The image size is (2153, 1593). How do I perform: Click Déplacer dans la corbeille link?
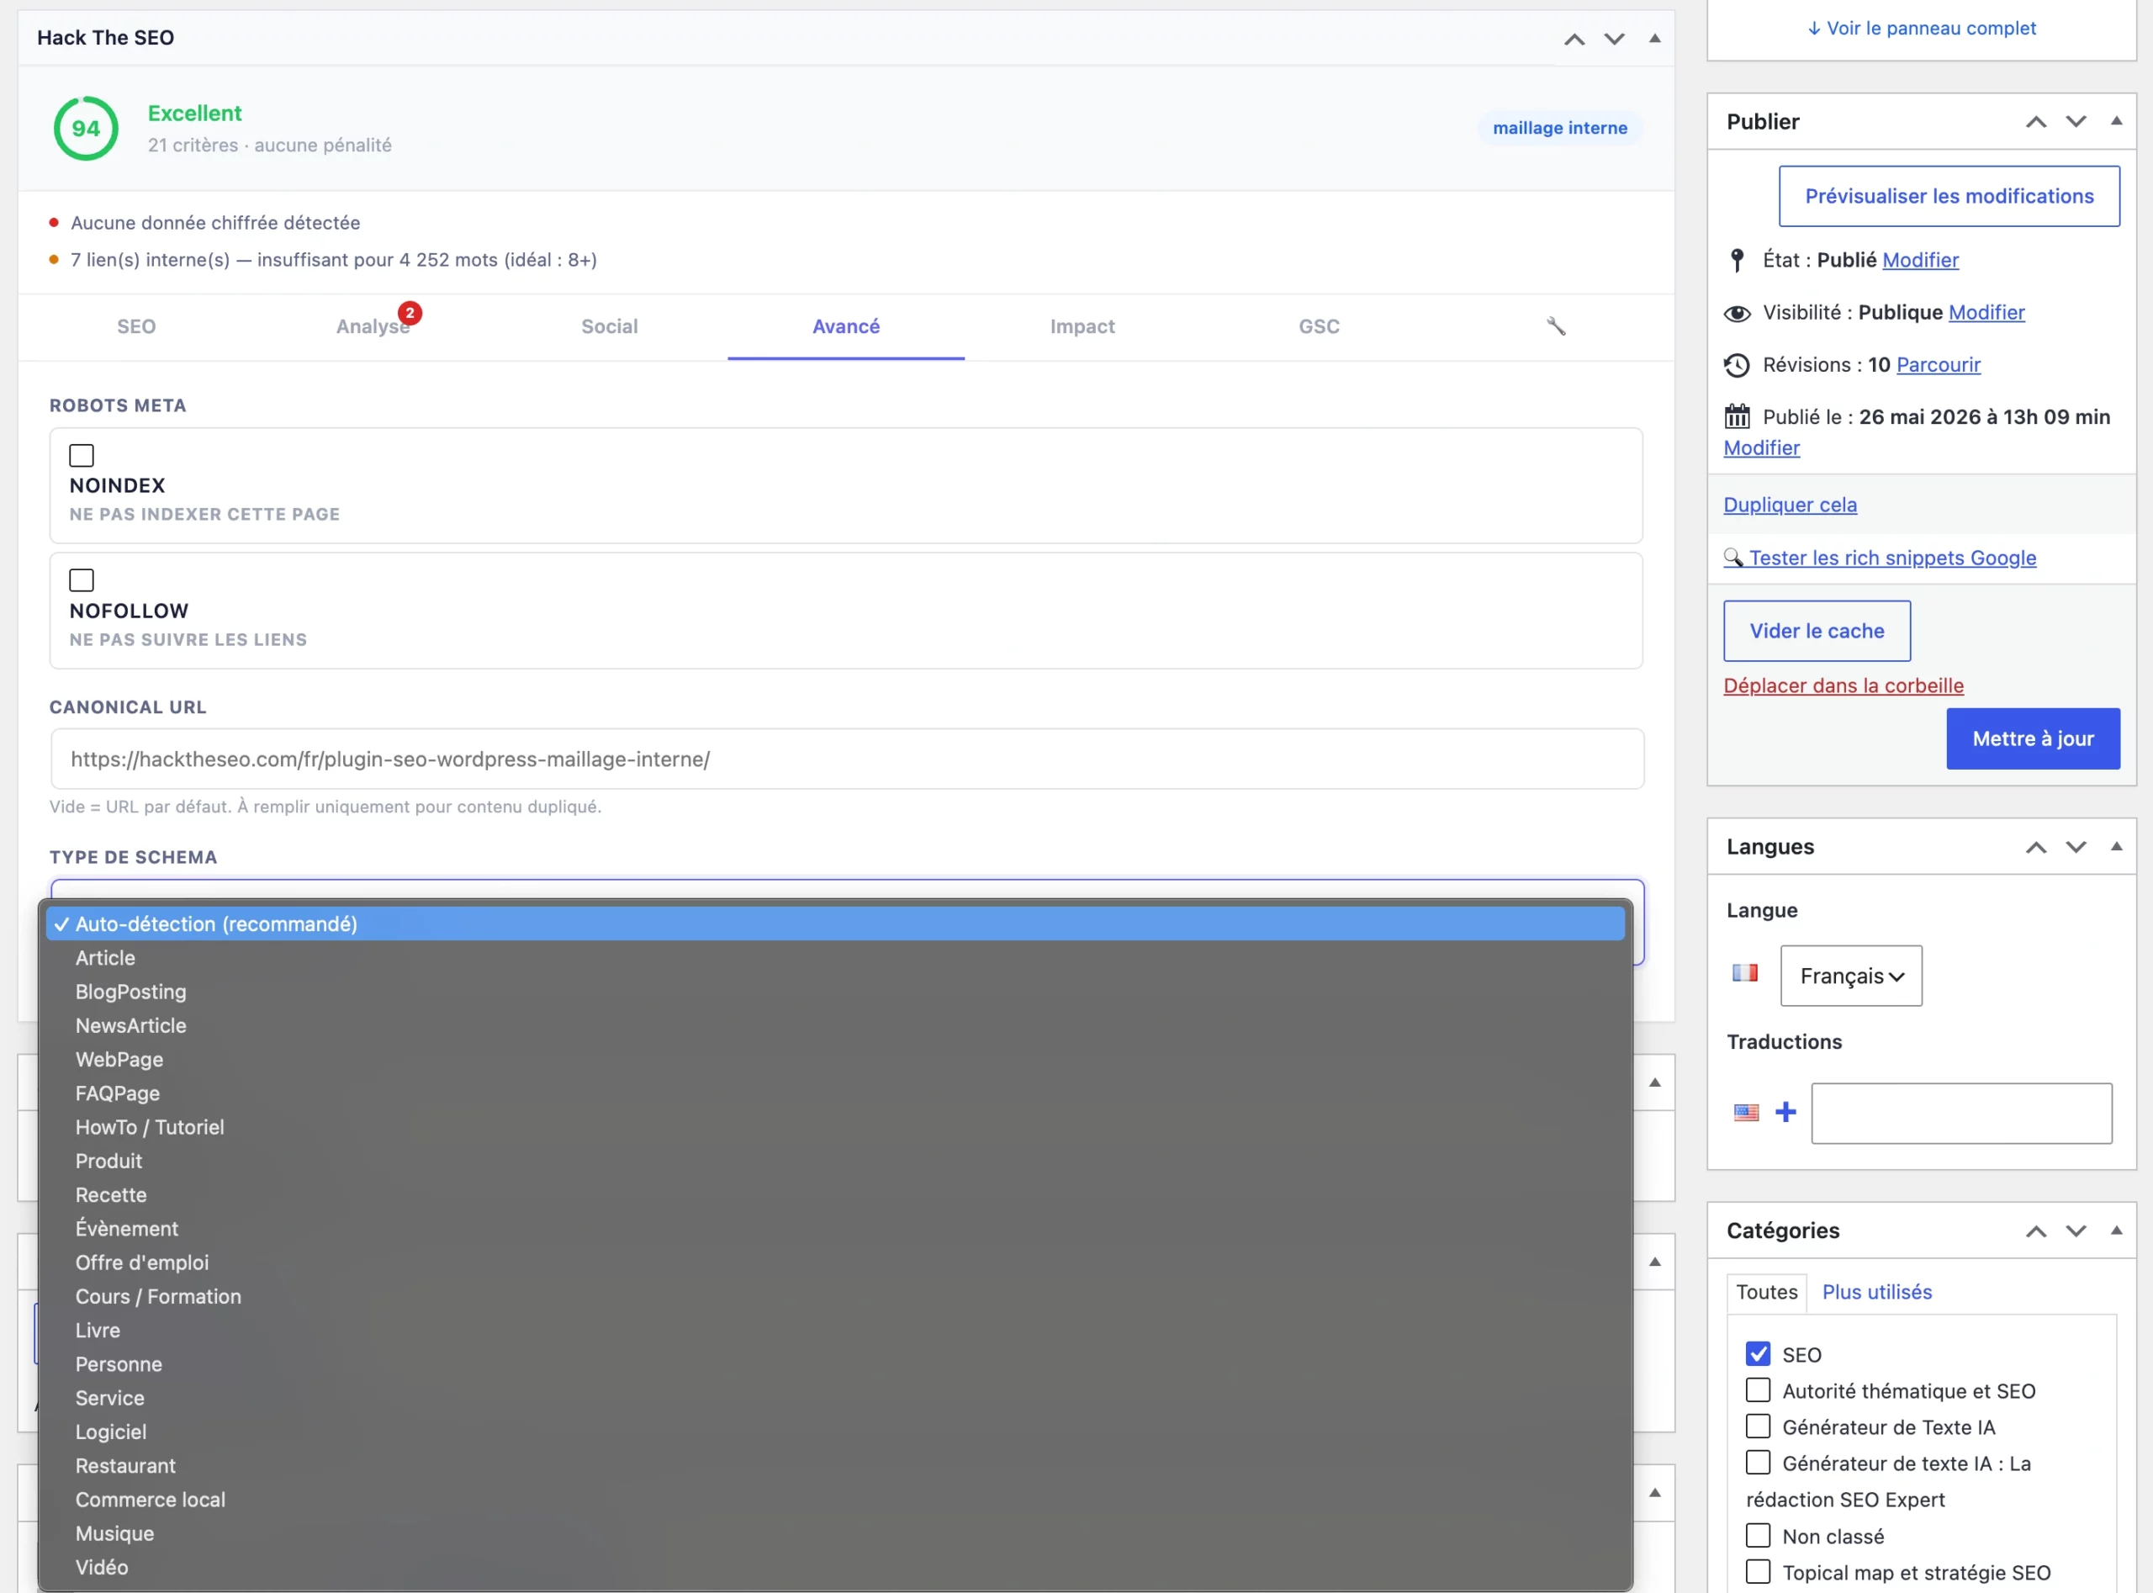coord(1844,685)
